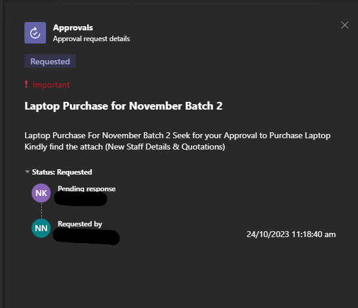Collapse the Status: Requested section
358x308 pixels.
27,172
